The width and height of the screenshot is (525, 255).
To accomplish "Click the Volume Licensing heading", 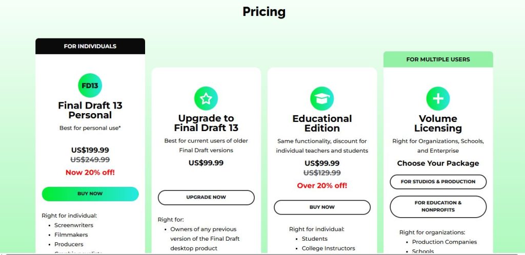I will coord(438,123).
